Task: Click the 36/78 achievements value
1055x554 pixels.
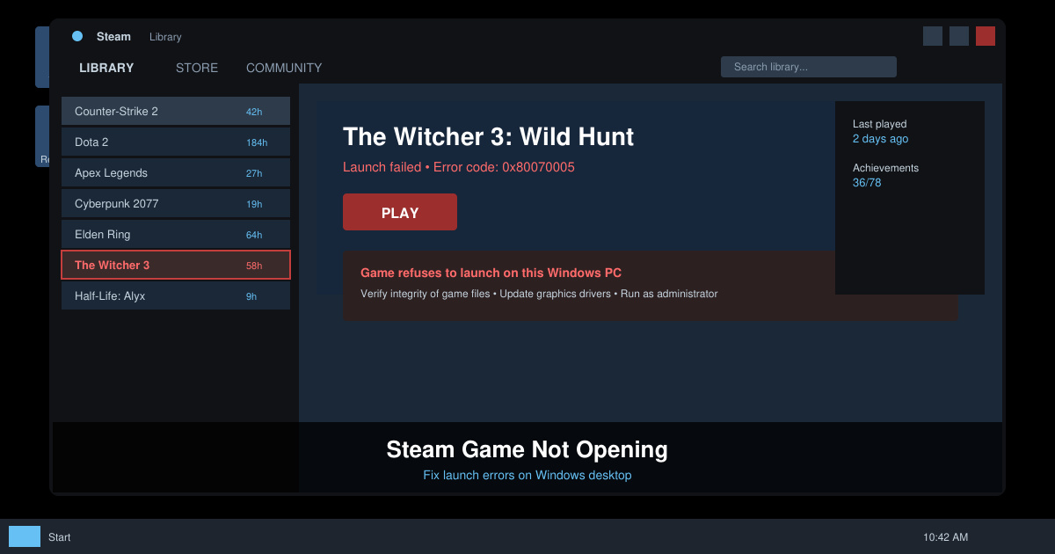Action: click(x=867, y=183)
